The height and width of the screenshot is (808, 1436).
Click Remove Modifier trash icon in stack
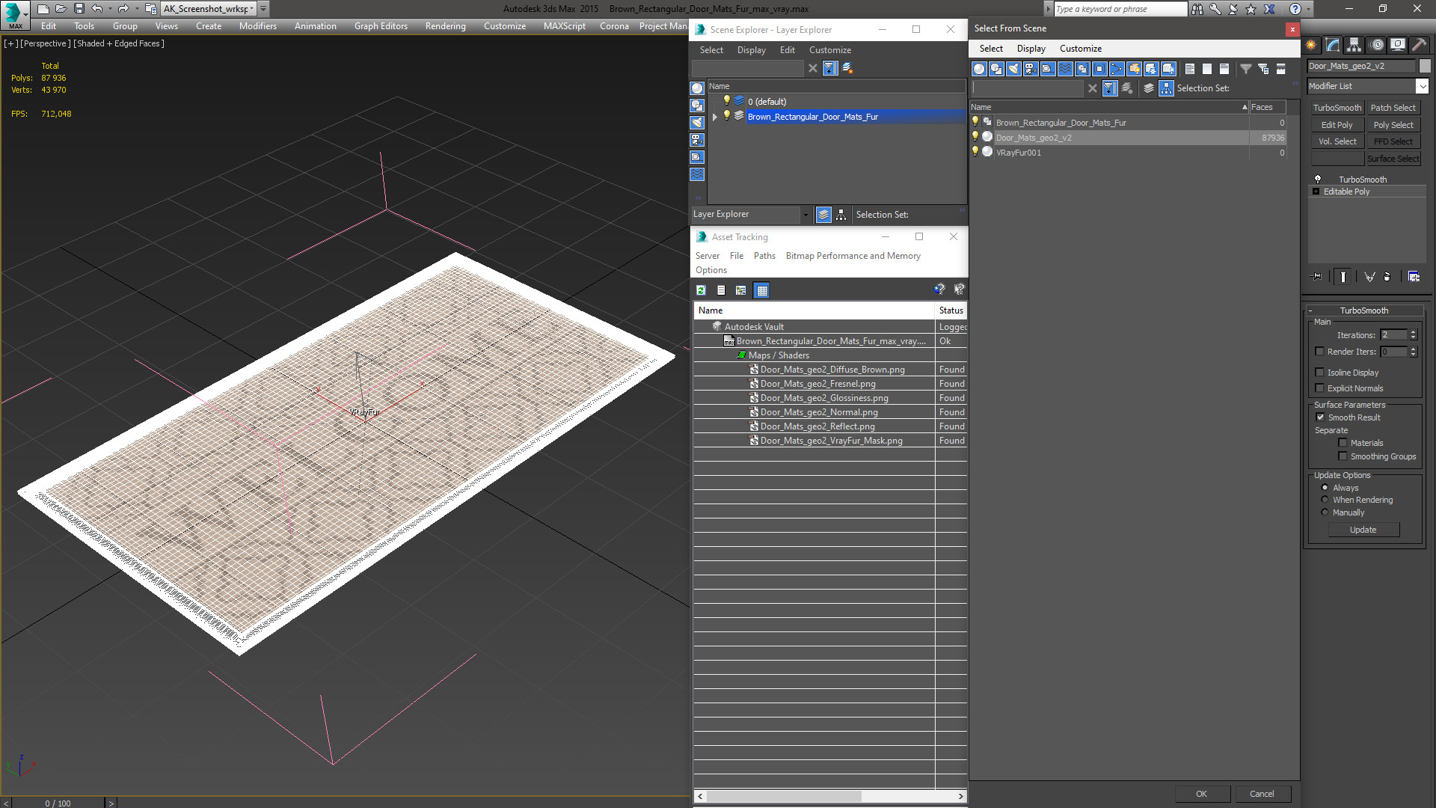(1387, 277)
